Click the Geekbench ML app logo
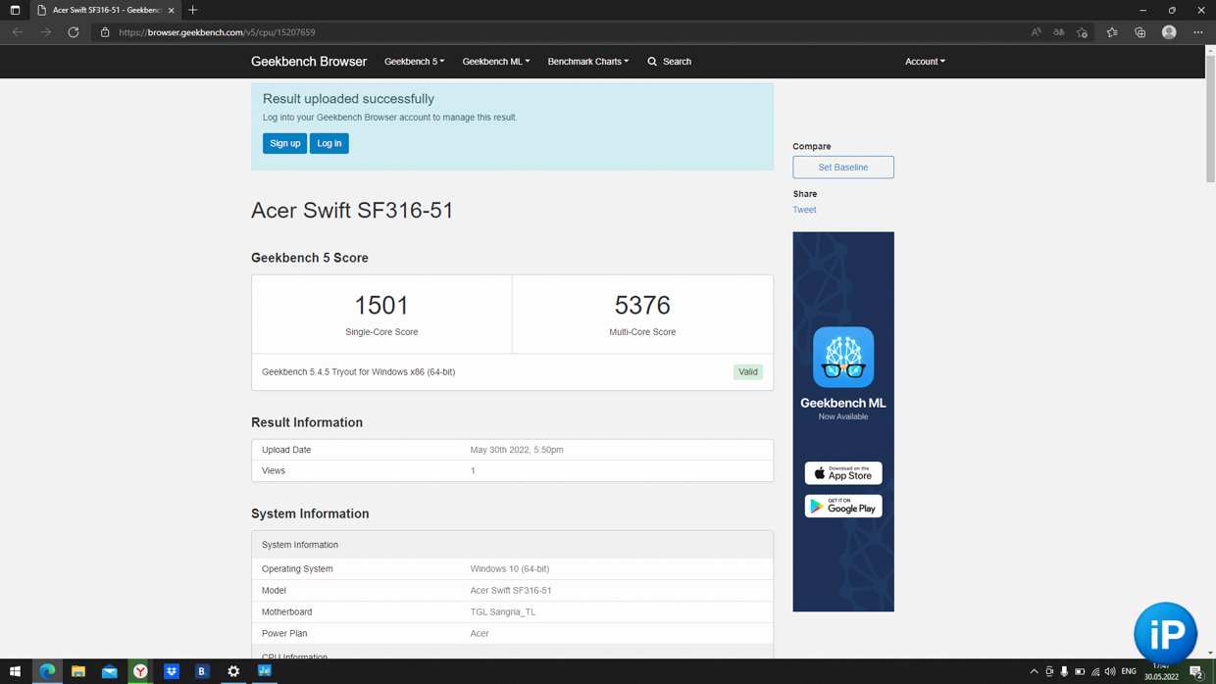The width and height of the screenshot is (1216, 684). point(843,357)
